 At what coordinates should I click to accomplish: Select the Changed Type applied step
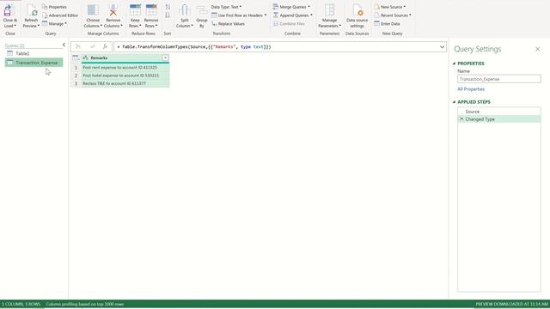coord(498,119)
